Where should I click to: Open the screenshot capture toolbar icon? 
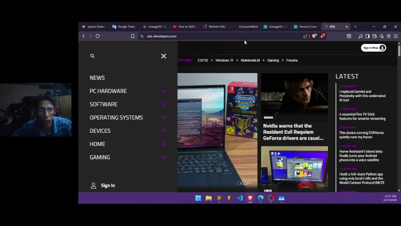pyautogui.click(x=349, y=36)
